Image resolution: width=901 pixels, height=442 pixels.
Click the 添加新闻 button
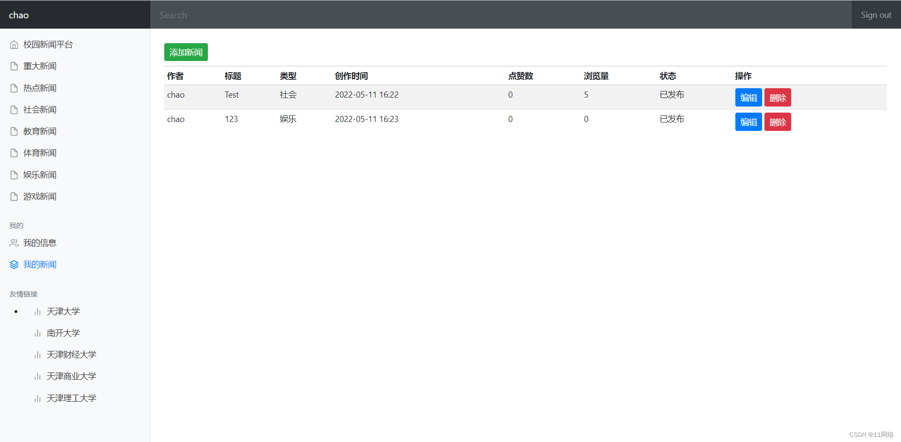186,52
